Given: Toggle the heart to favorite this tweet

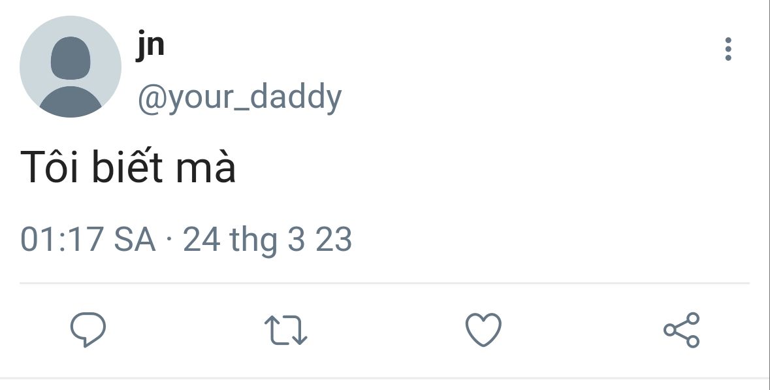Looking at the screenshot, I should 483,330.
